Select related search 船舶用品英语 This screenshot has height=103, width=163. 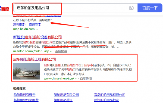(63, 100)
